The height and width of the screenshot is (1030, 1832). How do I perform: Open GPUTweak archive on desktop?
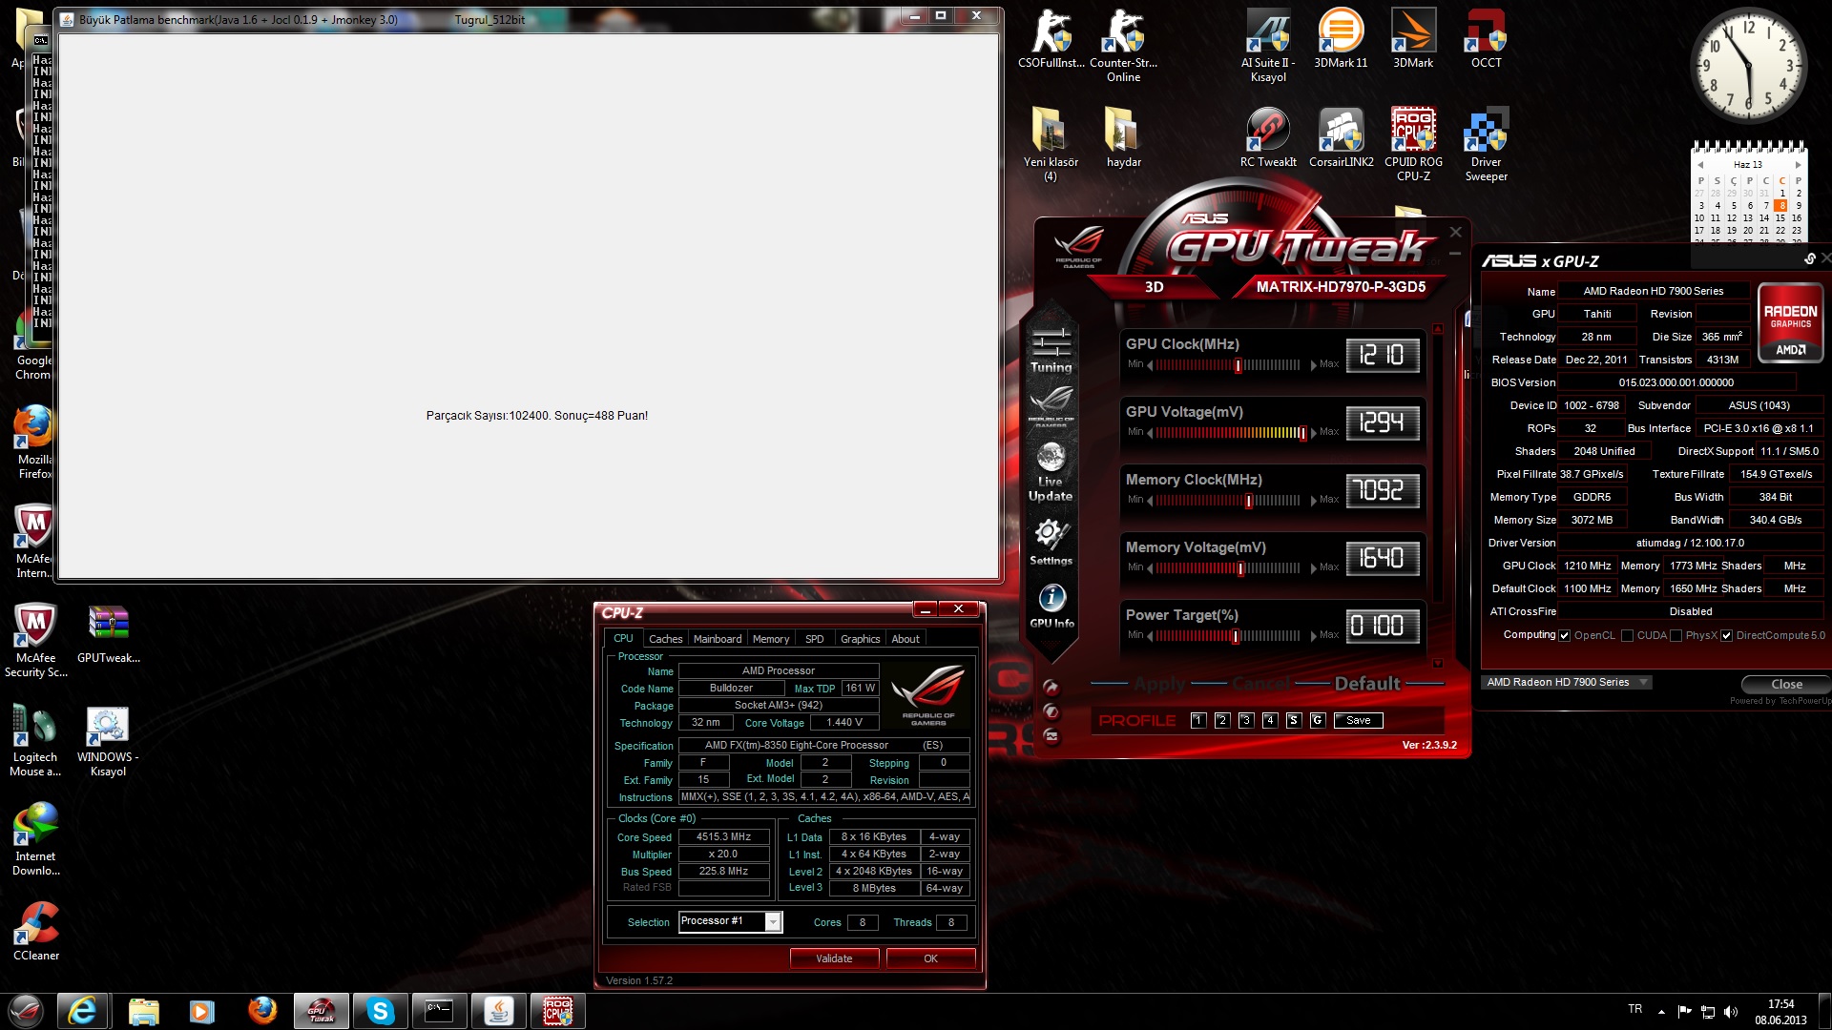108,633
